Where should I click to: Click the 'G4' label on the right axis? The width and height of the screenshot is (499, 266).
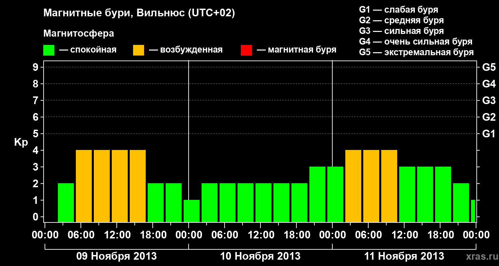coord(489,84)
